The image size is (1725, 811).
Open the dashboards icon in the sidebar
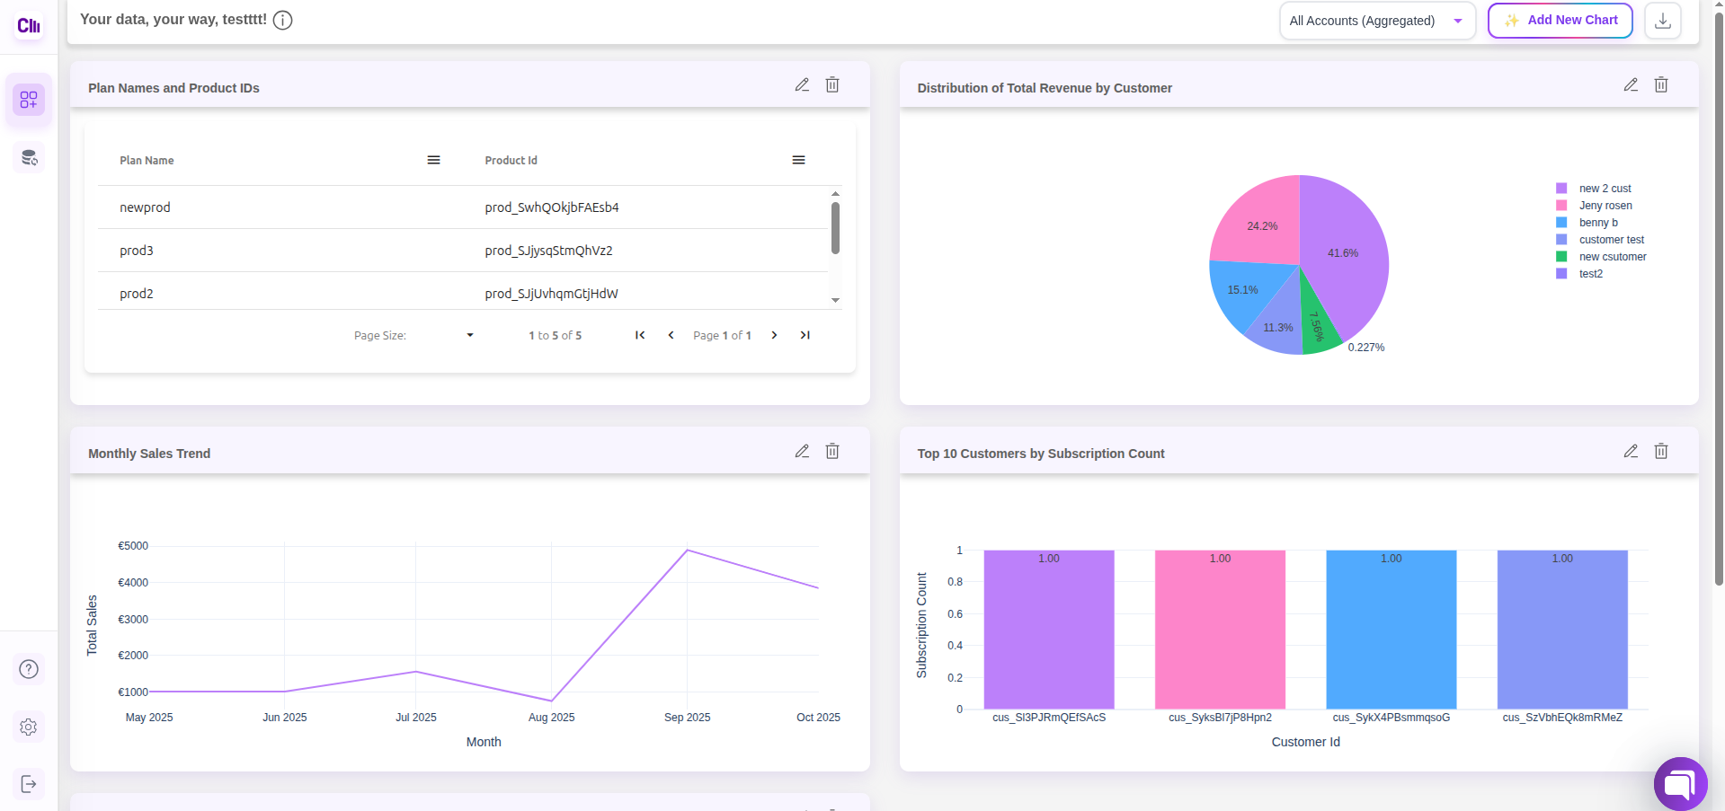click(x=29, y=99)
